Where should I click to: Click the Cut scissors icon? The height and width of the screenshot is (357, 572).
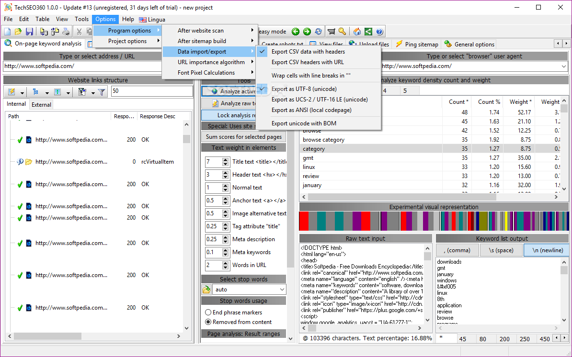coord(79,32)
